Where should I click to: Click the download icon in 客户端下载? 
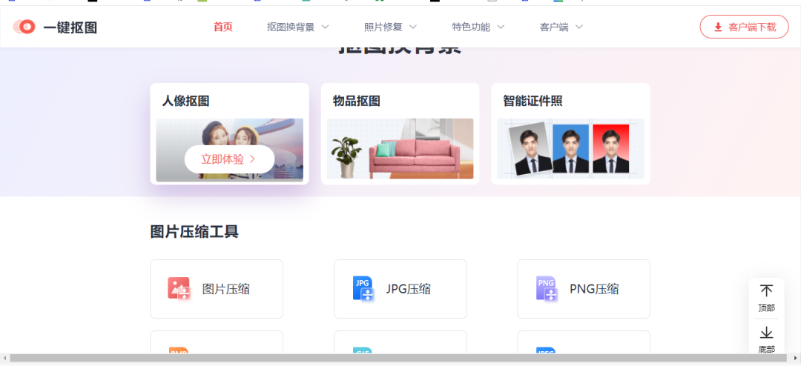(x=718, y=27)
